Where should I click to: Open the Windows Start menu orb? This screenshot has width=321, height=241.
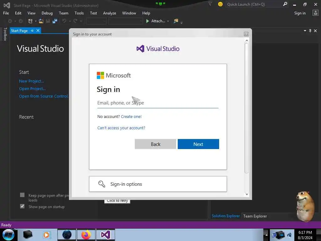tap(8, 235)
